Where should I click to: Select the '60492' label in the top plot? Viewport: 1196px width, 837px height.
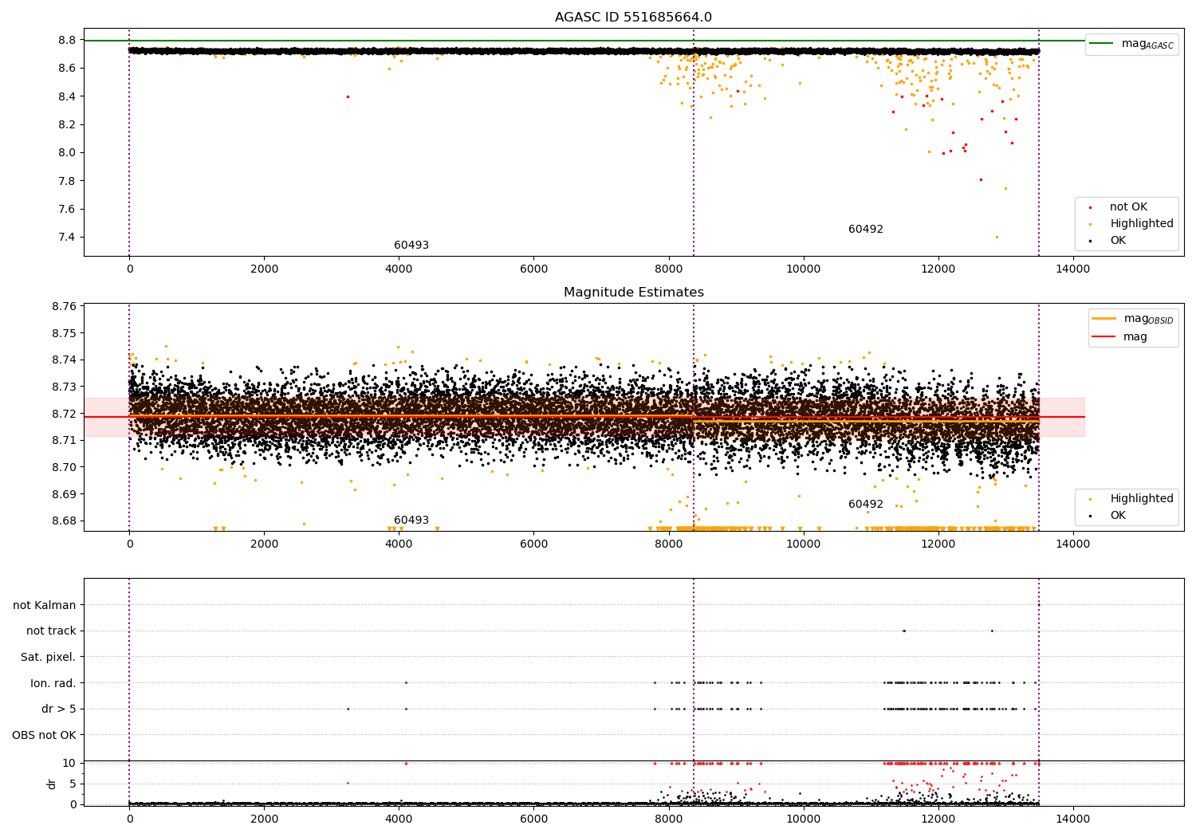pyautogui.click(x=866, y=230)
